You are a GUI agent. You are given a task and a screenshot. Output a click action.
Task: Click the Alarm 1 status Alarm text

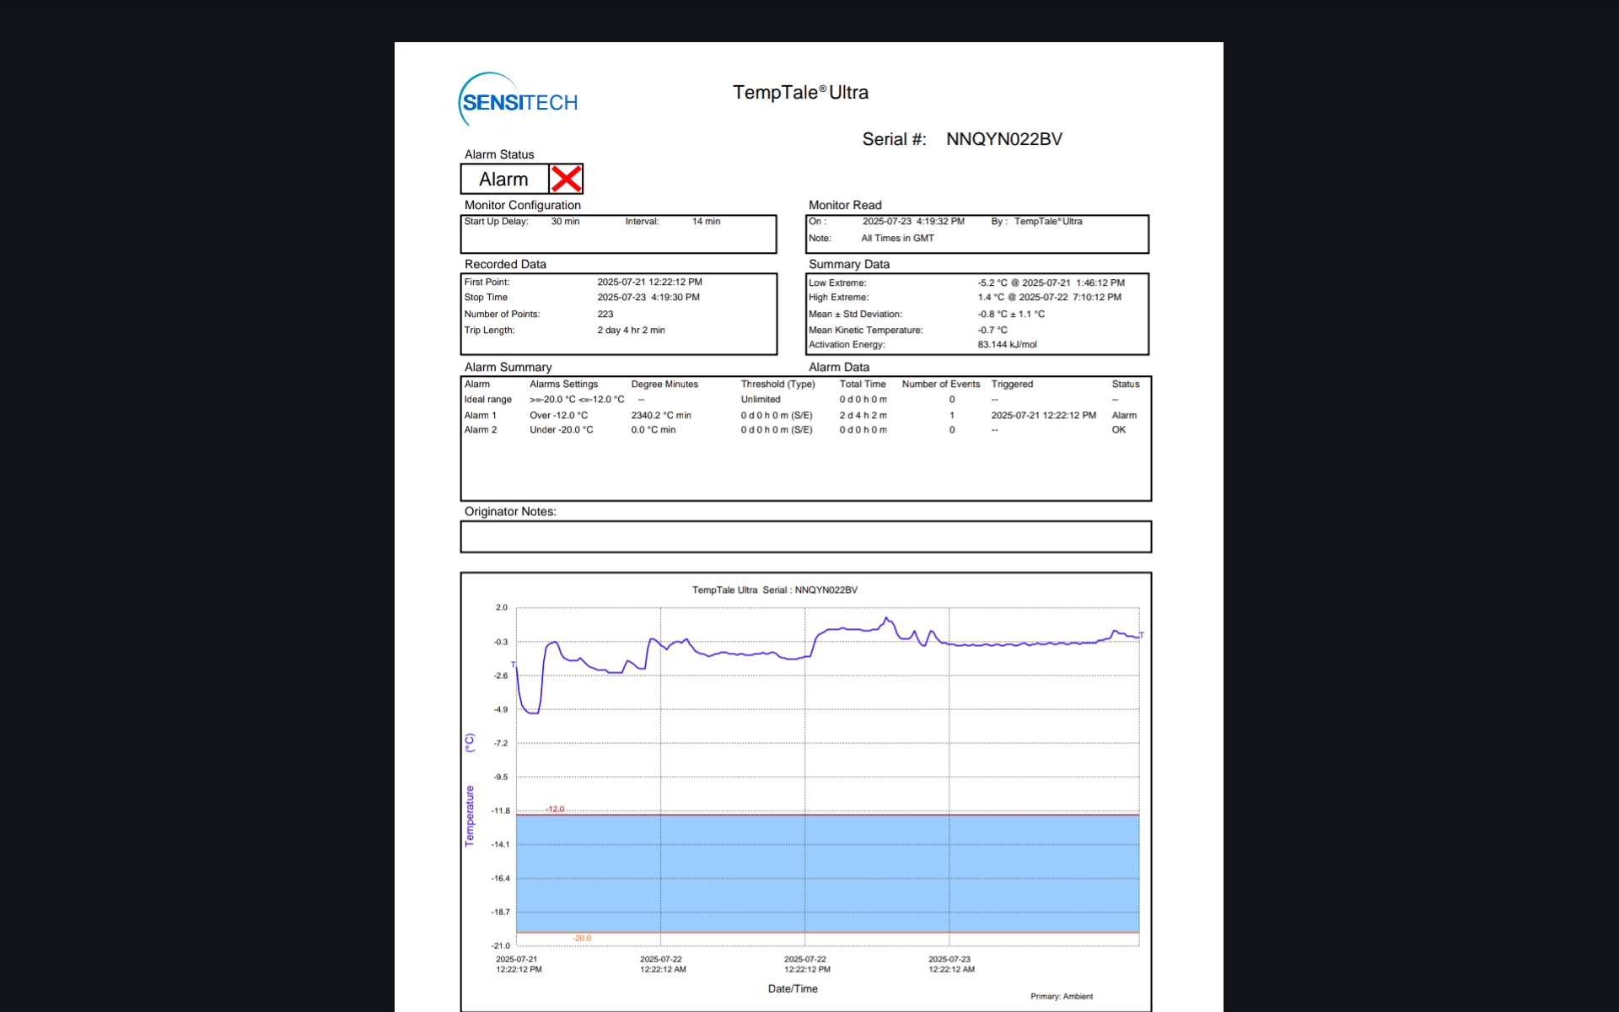click(1123, 415)
